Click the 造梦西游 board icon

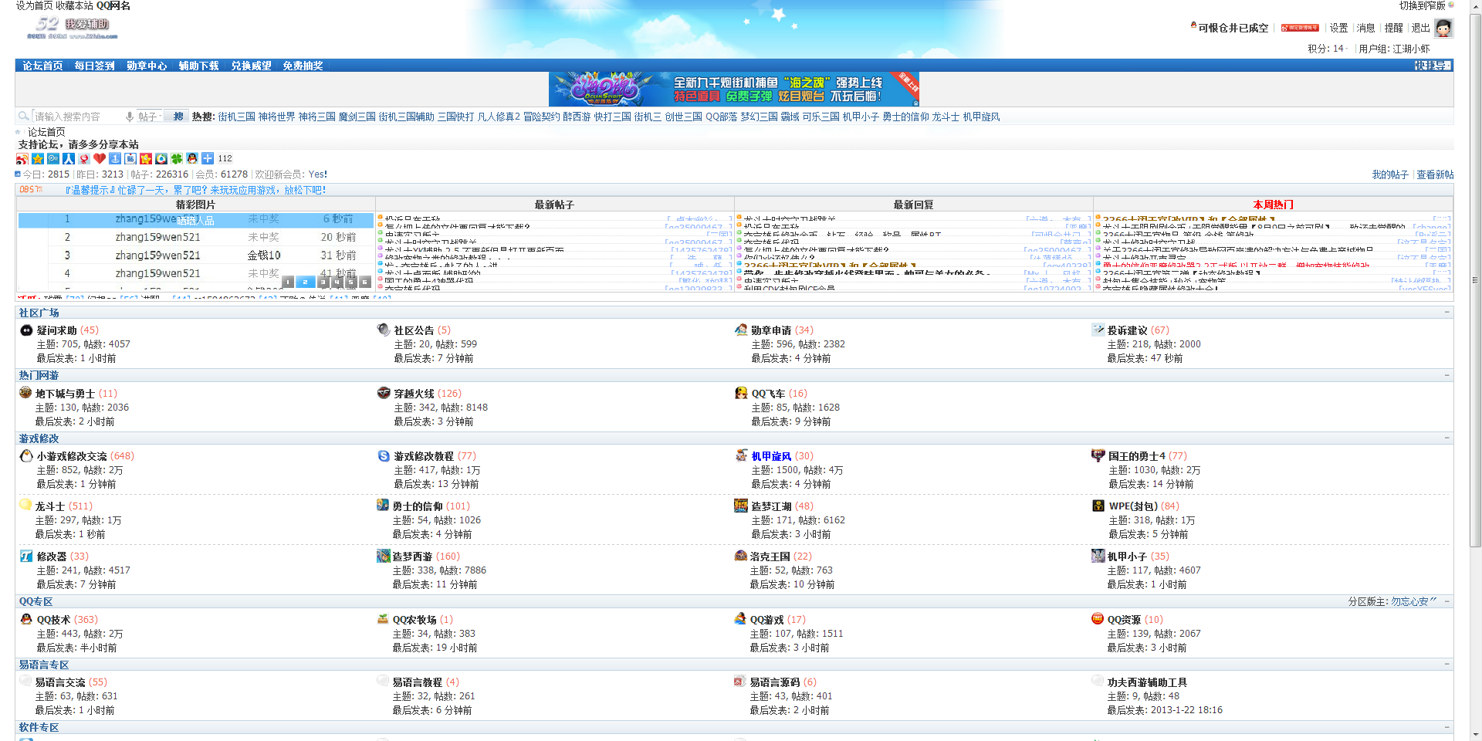(383, 556)
